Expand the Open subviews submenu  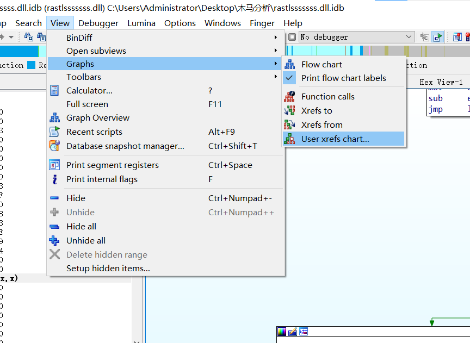[275, 51]
